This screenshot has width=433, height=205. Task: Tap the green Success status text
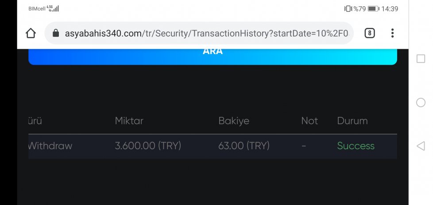[x=356, y=146]
